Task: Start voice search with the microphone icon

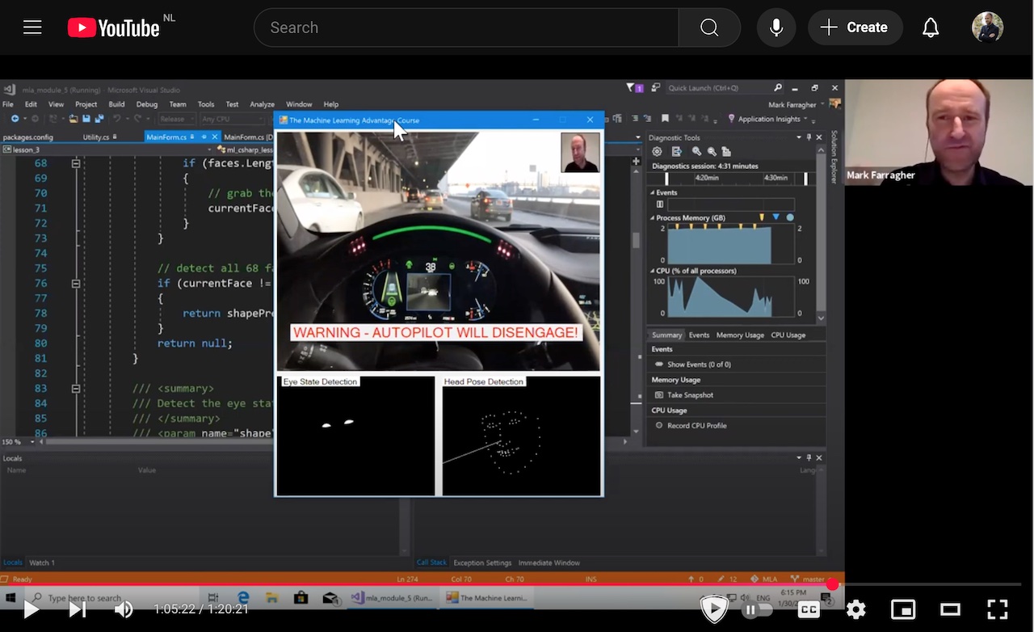Action: [775, 27]
